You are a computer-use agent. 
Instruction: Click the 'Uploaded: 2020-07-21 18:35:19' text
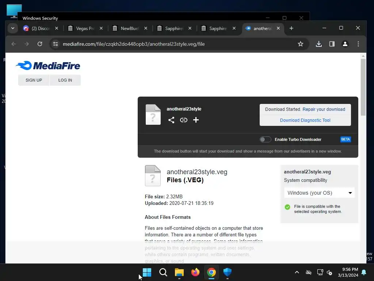coord(179,203)
